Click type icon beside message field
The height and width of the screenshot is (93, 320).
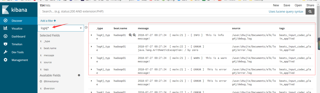(41, 55)
